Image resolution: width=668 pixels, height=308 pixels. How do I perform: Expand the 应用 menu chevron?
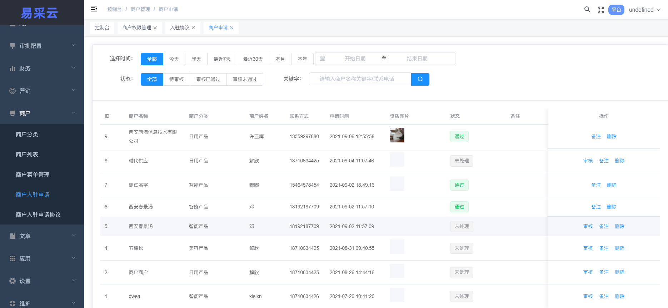tap(74, 258)
